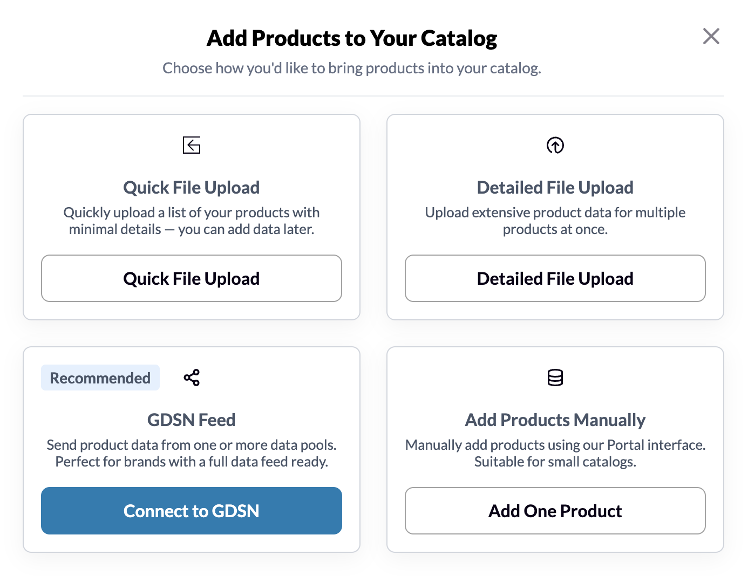Click the circled up-arrow upload icon

(555, 145)
